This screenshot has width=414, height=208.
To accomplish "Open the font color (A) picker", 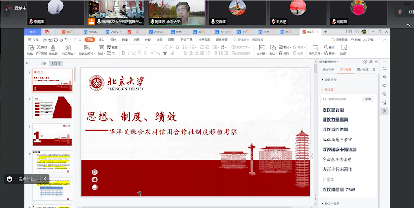I will (x=146, y=53).
